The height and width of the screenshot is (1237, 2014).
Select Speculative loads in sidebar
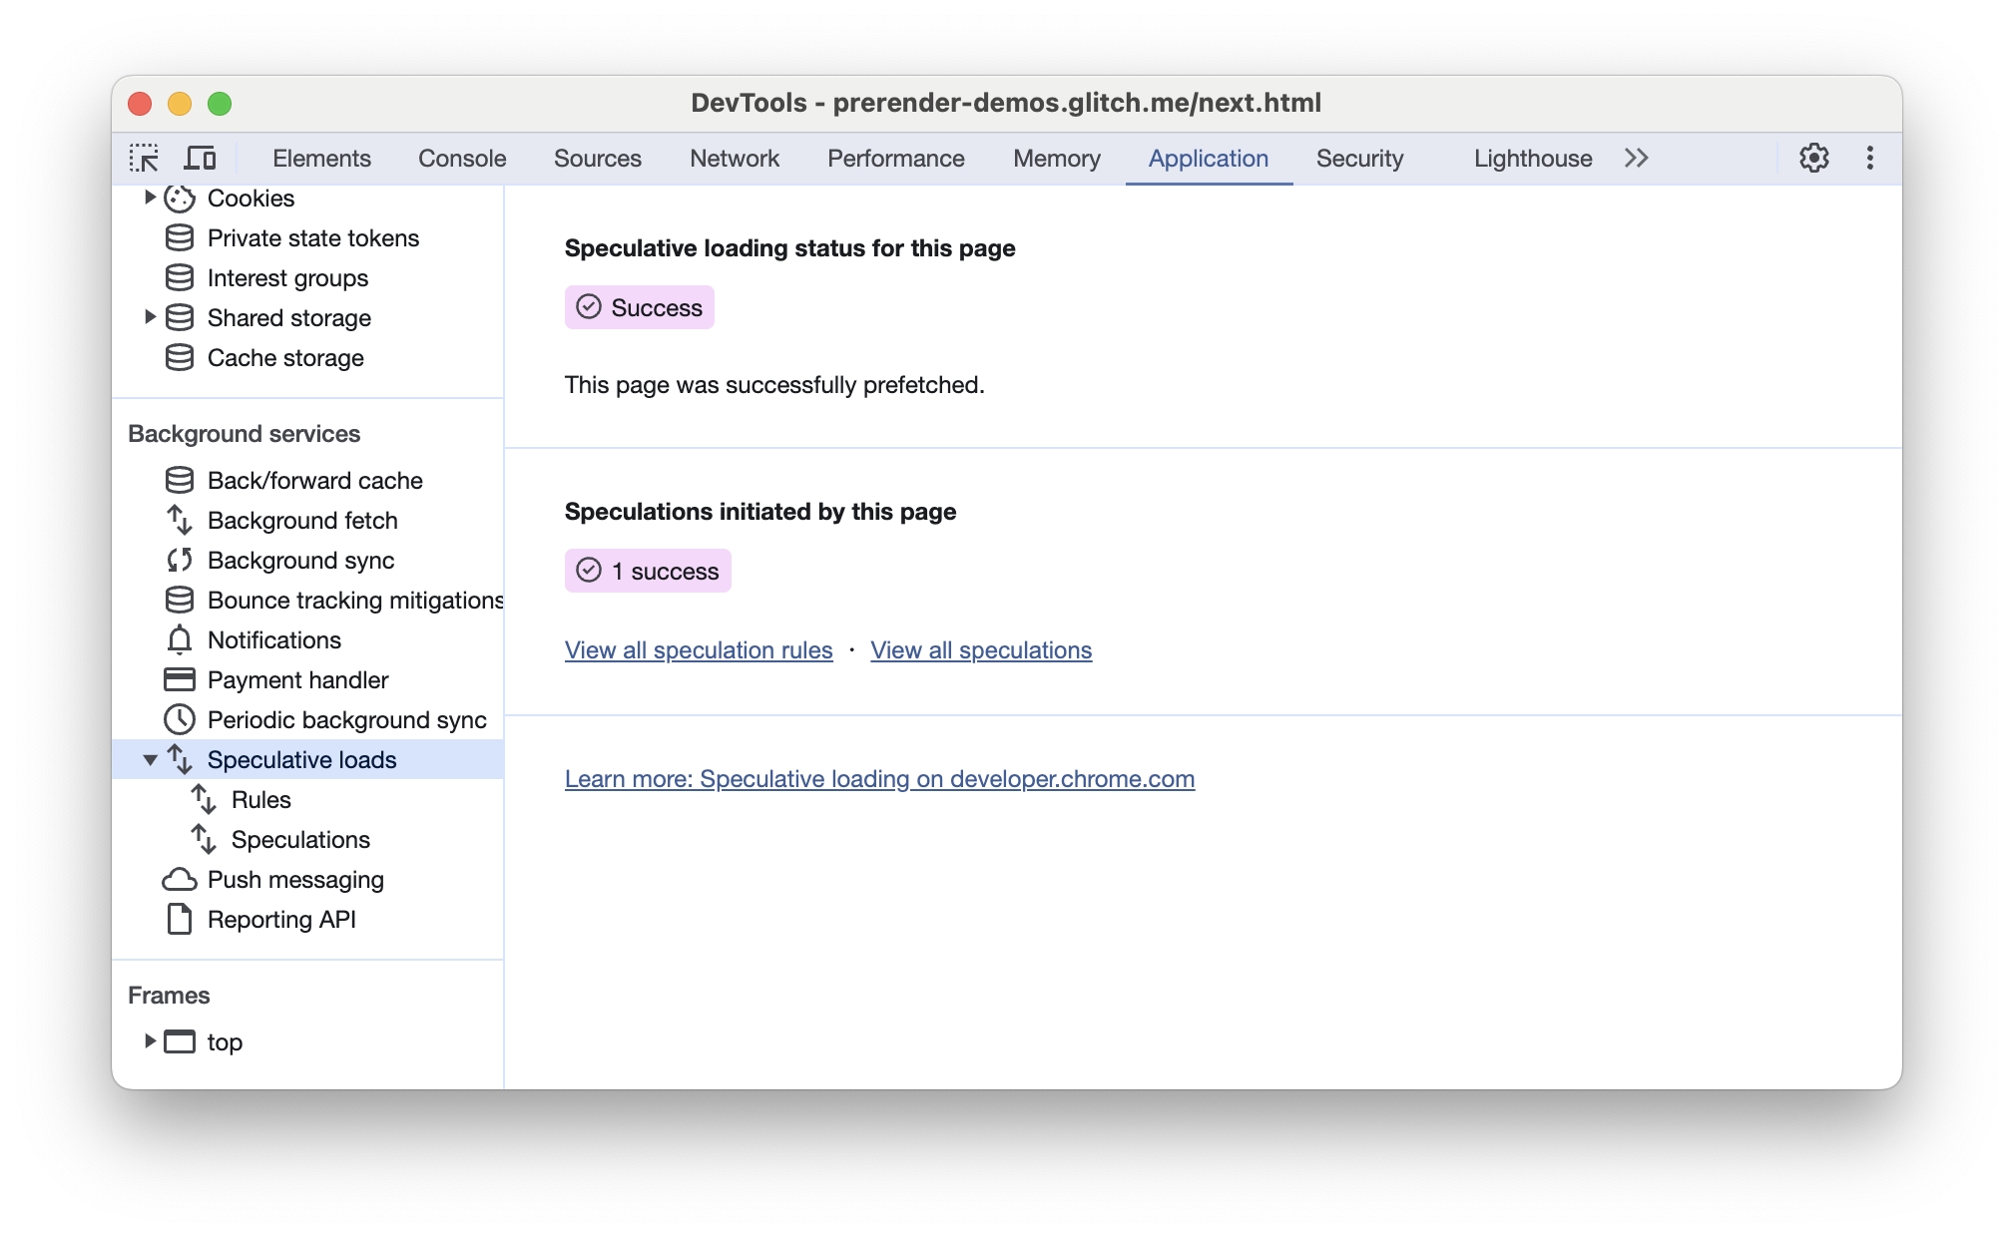click(302, 759)
